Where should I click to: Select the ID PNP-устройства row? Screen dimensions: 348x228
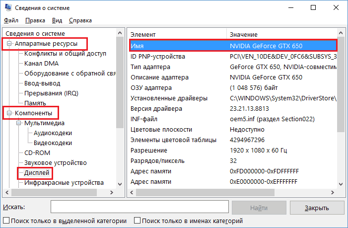(x=233, y=57)
